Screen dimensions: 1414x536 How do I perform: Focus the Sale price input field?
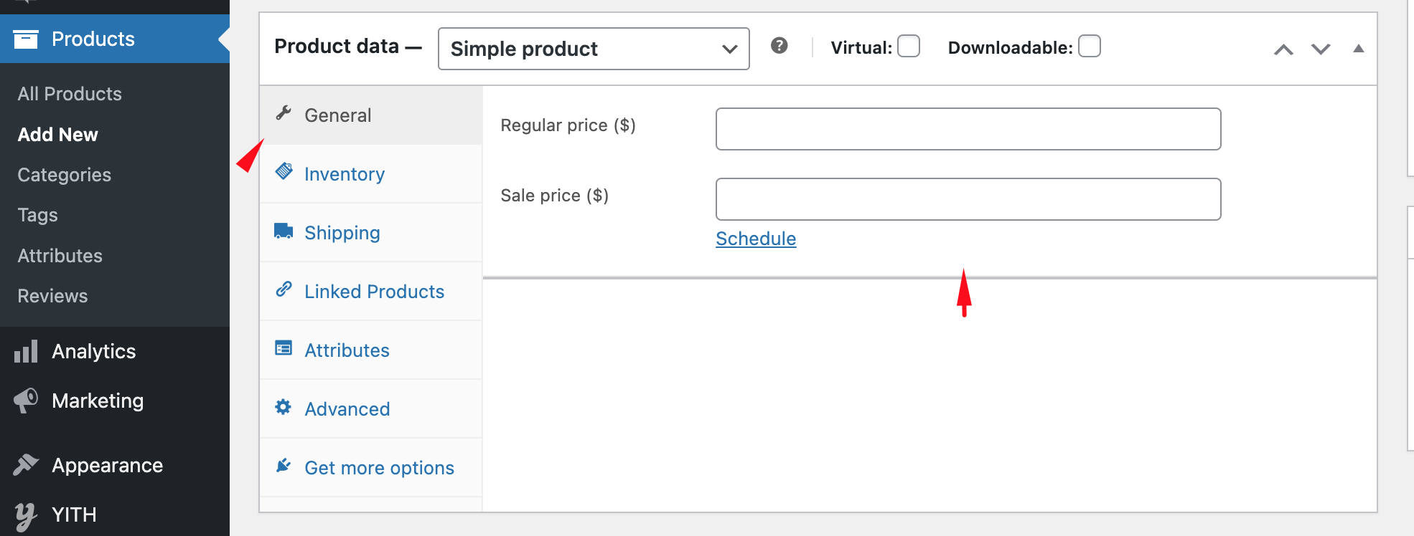968,199
